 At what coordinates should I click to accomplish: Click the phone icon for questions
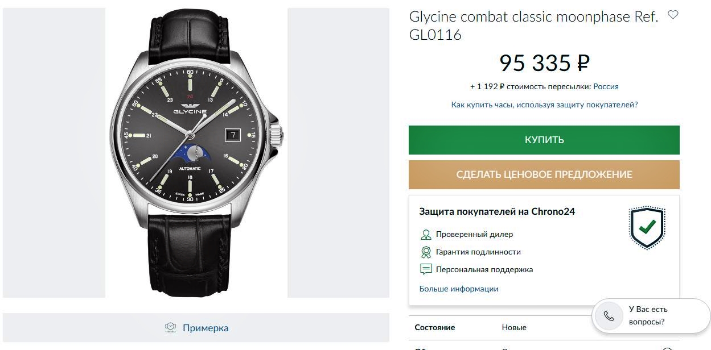[x=609, y=316]
